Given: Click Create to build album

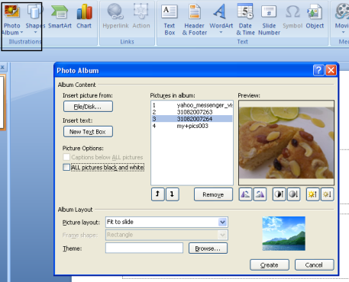Looking at the screenshot, I should 270,265.
